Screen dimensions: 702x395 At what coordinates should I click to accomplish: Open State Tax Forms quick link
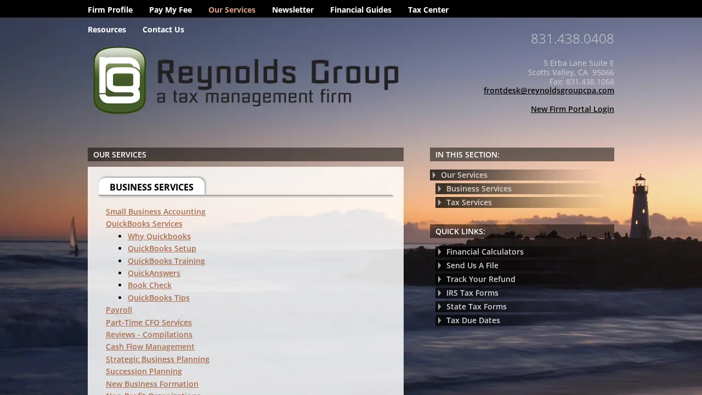pyautogui.click(x=525, y=307)
